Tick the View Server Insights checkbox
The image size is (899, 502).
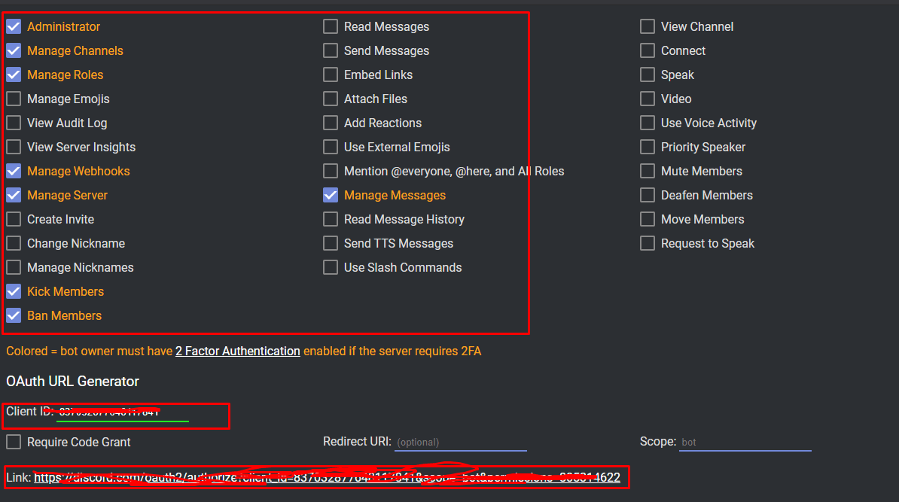coord(14,147)
